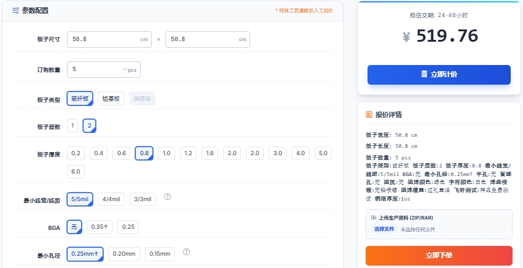The height and width of the screenshot is (268, 523).
Task: Select 铝基板 board type
Action: [x=111, y=99]
